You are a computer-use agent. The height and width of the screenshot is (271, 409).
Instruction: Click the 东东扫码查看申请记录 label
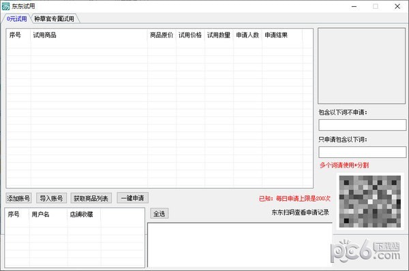[300, 212]
